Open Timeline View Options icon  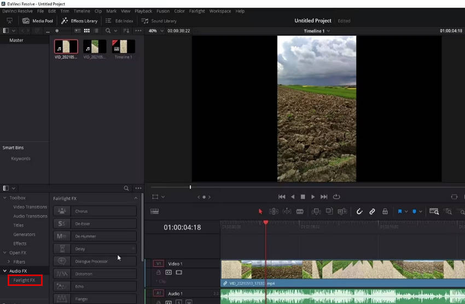(x=154, y=211)
